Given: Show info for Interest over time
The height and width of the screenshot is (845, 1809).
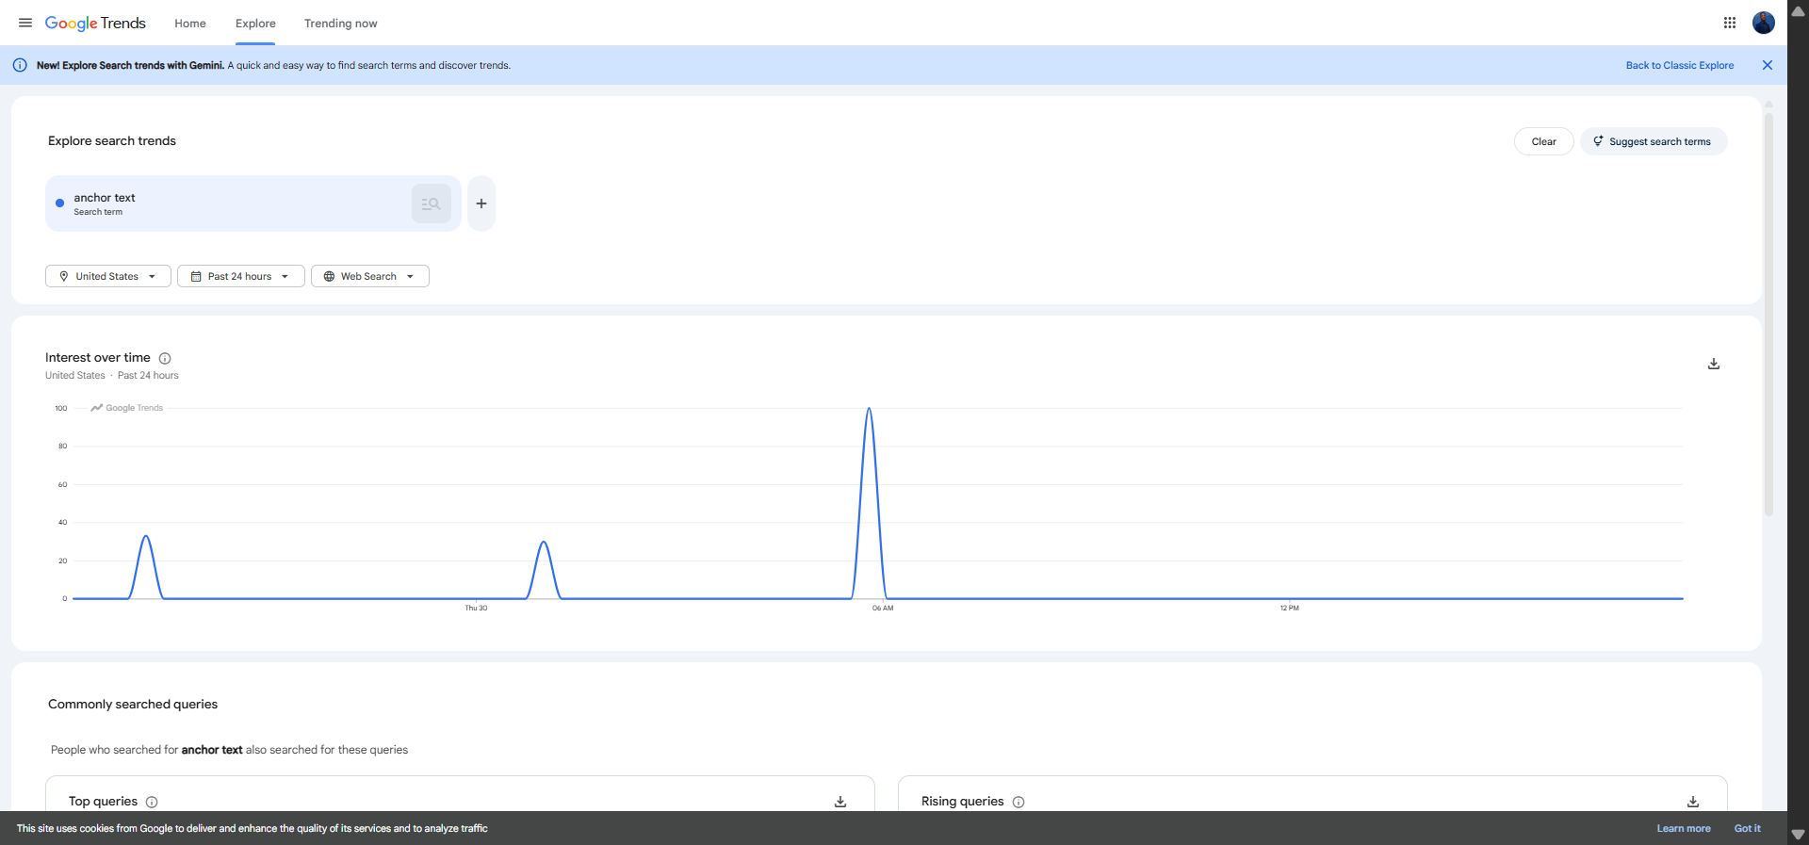Looking at the screenshot, I should click(165, 358).
